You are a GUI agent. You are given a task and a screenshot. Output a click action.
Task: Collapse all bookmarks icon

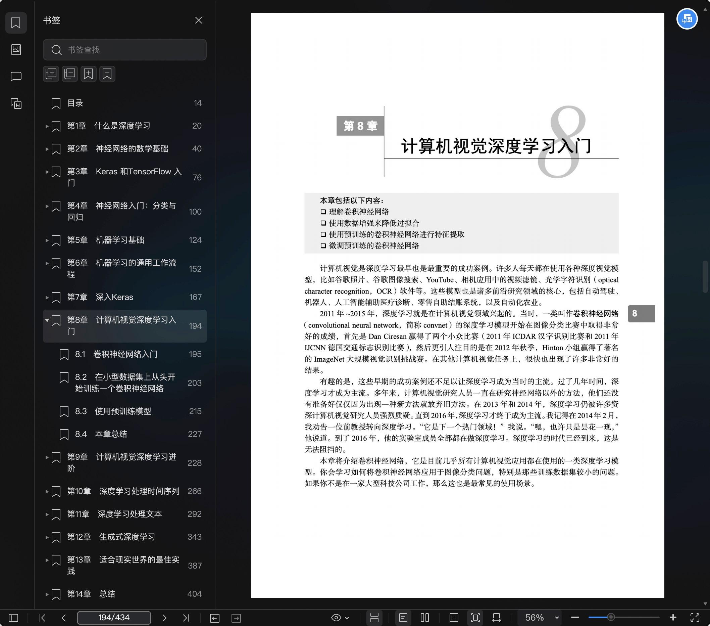tap(70, 74)
